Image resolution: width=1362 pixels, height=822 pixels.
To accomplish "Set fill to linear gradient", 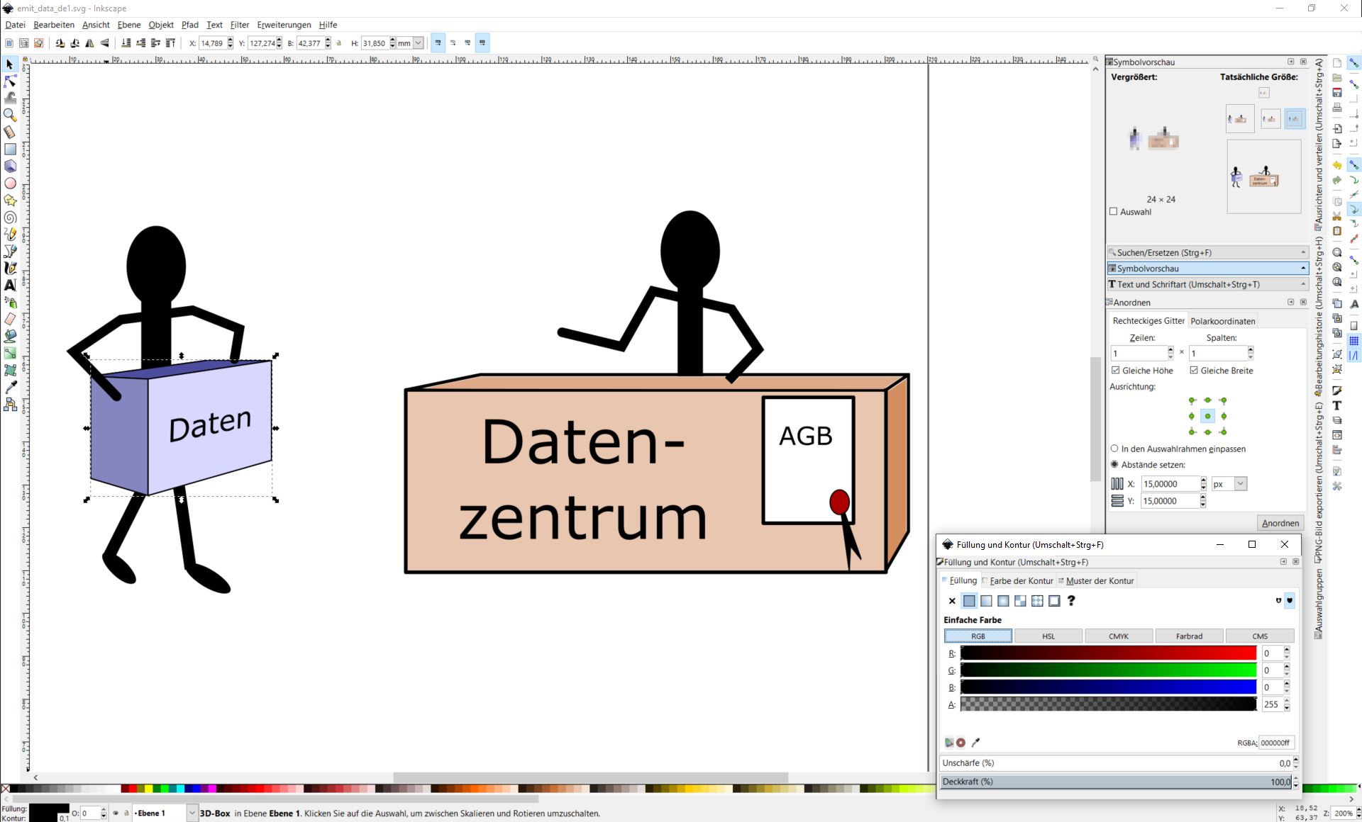I will click(986, 601).
